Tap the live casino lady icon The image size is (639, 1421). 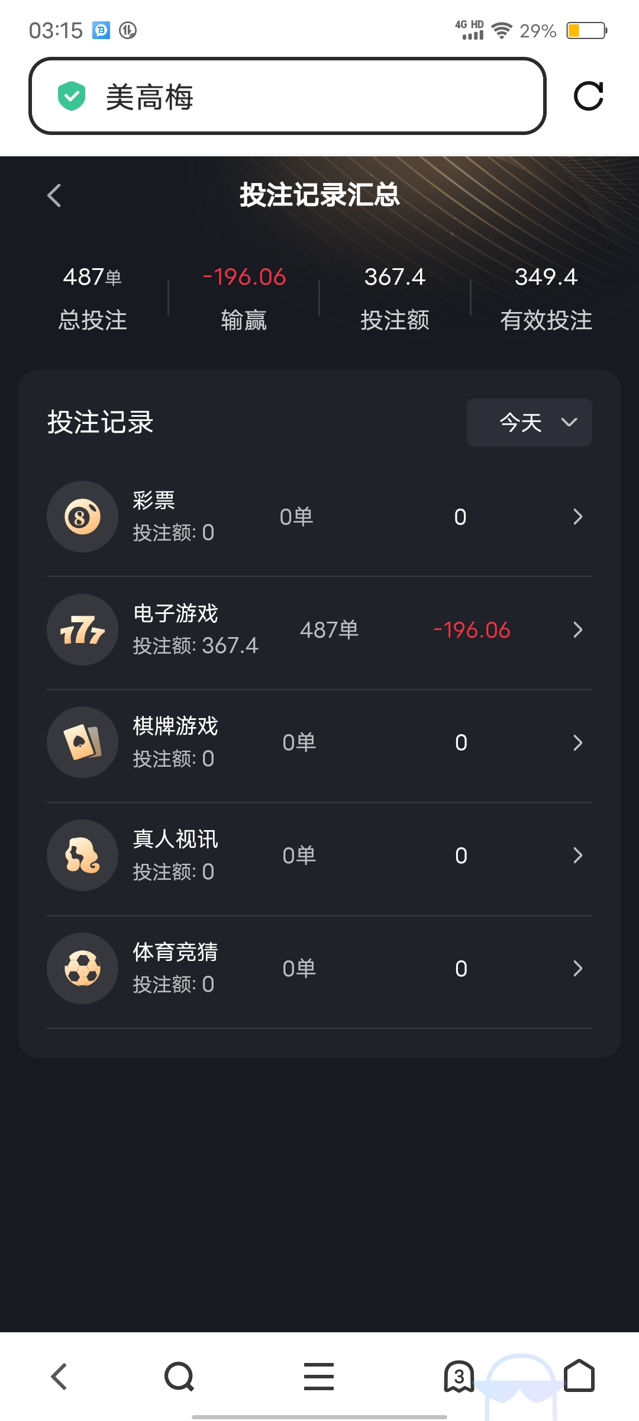point(82,856)
